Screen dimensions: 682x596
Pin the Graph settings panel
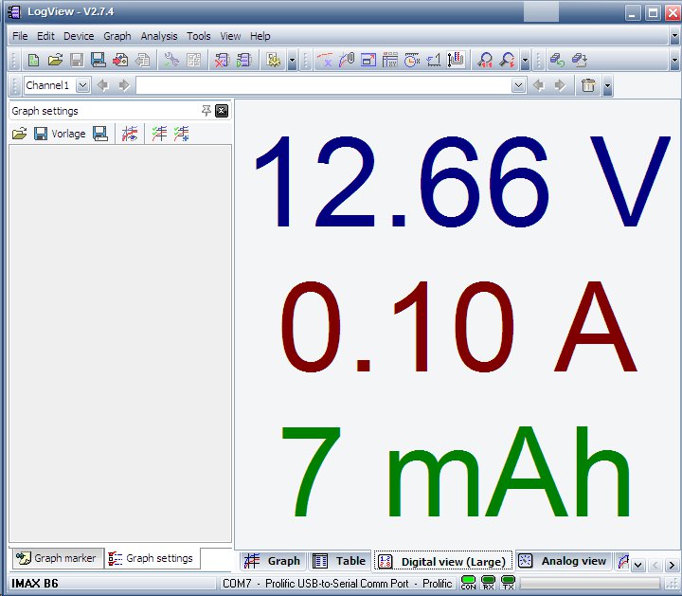click(206, 111)
